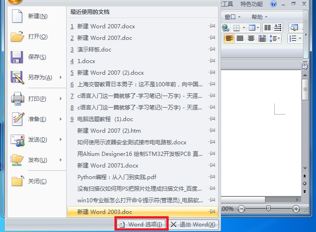The height and width of the screenshot is (232, 316).
Task: Open the 特色功能 tab
Action: point(252,4)
